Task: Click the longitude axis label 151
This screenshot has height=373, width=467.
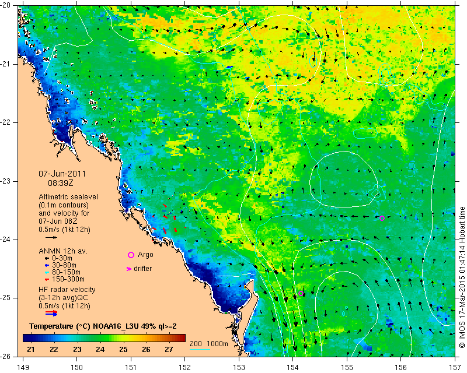Action: coord(131,368)
